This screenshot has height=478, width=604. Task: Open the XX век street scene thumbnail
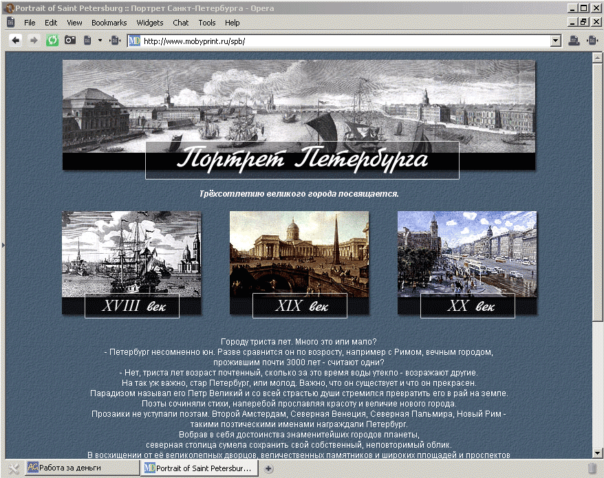tap(467, 254)
